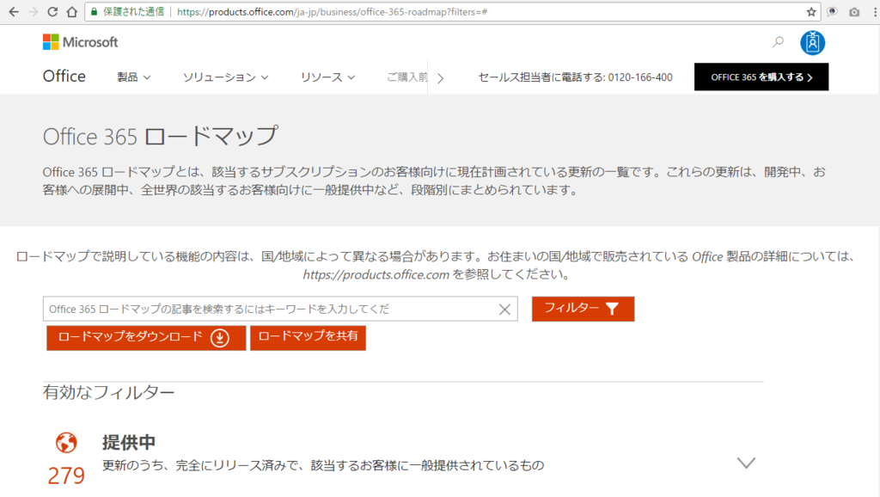Go back with the browser back arrow

tap(14, 12)
